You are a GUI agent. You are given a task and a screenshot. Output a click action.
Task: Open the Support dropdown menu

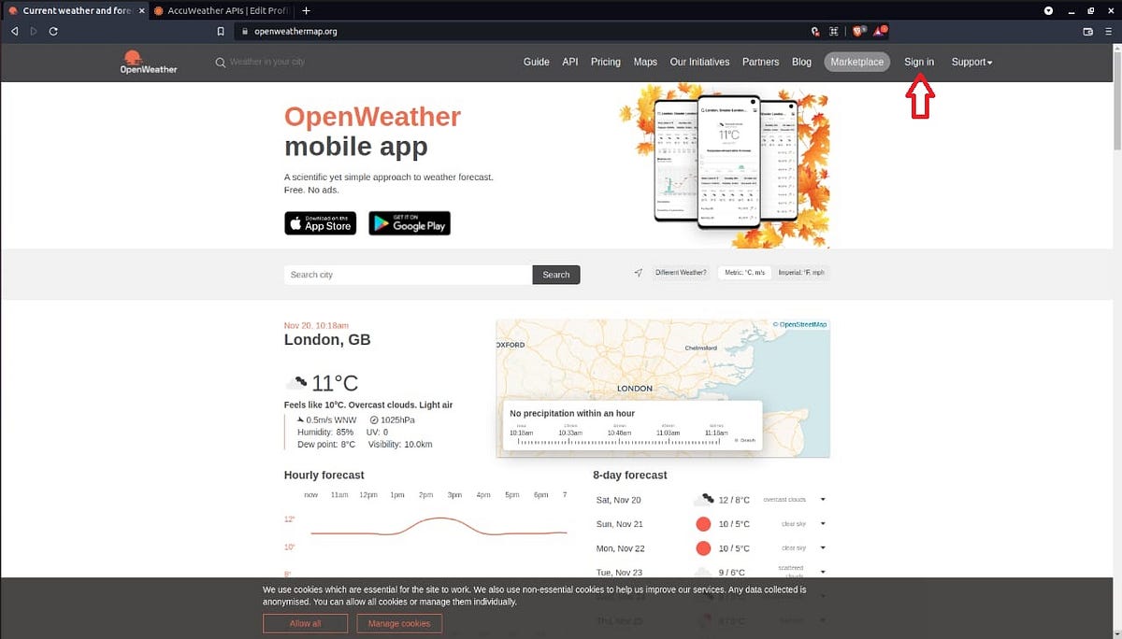[971, 62]
